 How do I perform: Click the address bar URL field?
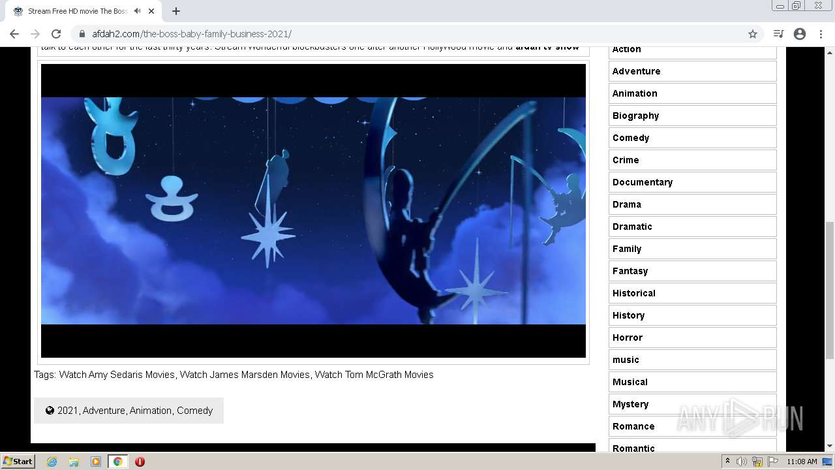tap(417, 34)
